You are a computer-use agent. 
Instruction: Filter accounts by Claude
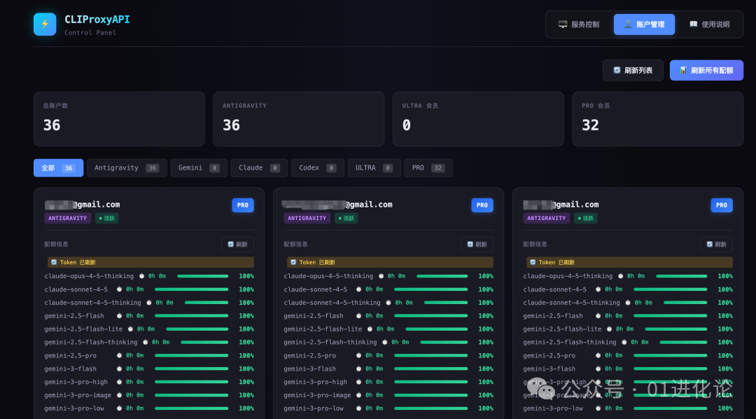click(x=260, y=168)
